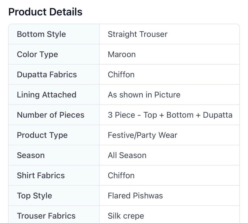Click the Silk crepe trouser fabric value

click(126, 216)
